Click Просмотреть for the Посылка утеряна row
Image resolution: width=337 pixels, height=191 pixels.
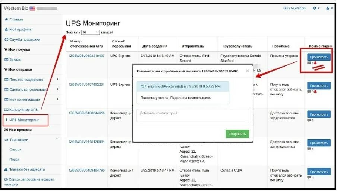click(319, 57)
